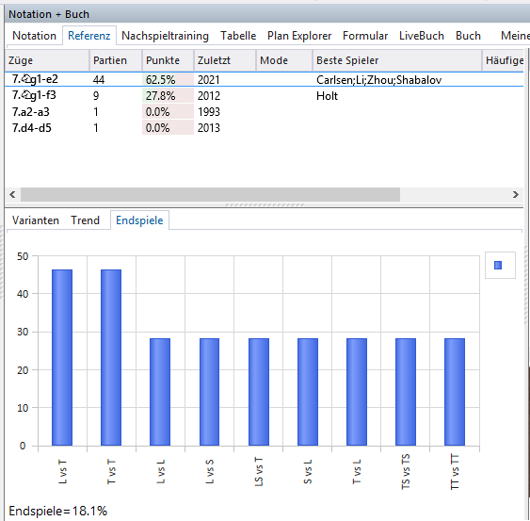Open the Nachspieltraining tab
The image size is (530, 521).
[165, 36]
